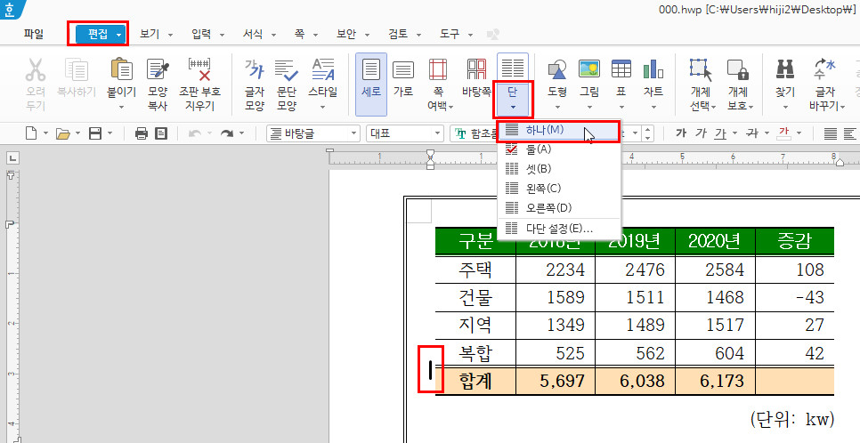Expand the 대표 language combo box

[x=438, y=133]
